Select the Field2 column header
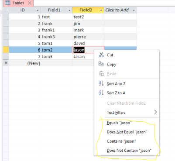 coord(88,10)
